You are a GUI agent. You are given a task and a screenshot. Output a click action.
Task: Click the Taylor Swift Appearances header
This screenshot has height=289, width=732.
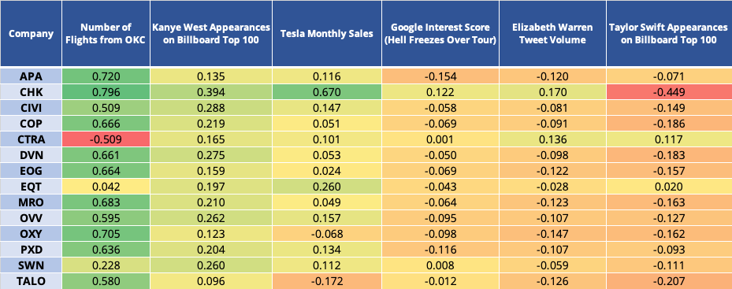(669, 34)
